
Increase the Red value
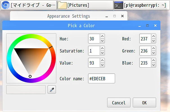(x=153, y=36)
